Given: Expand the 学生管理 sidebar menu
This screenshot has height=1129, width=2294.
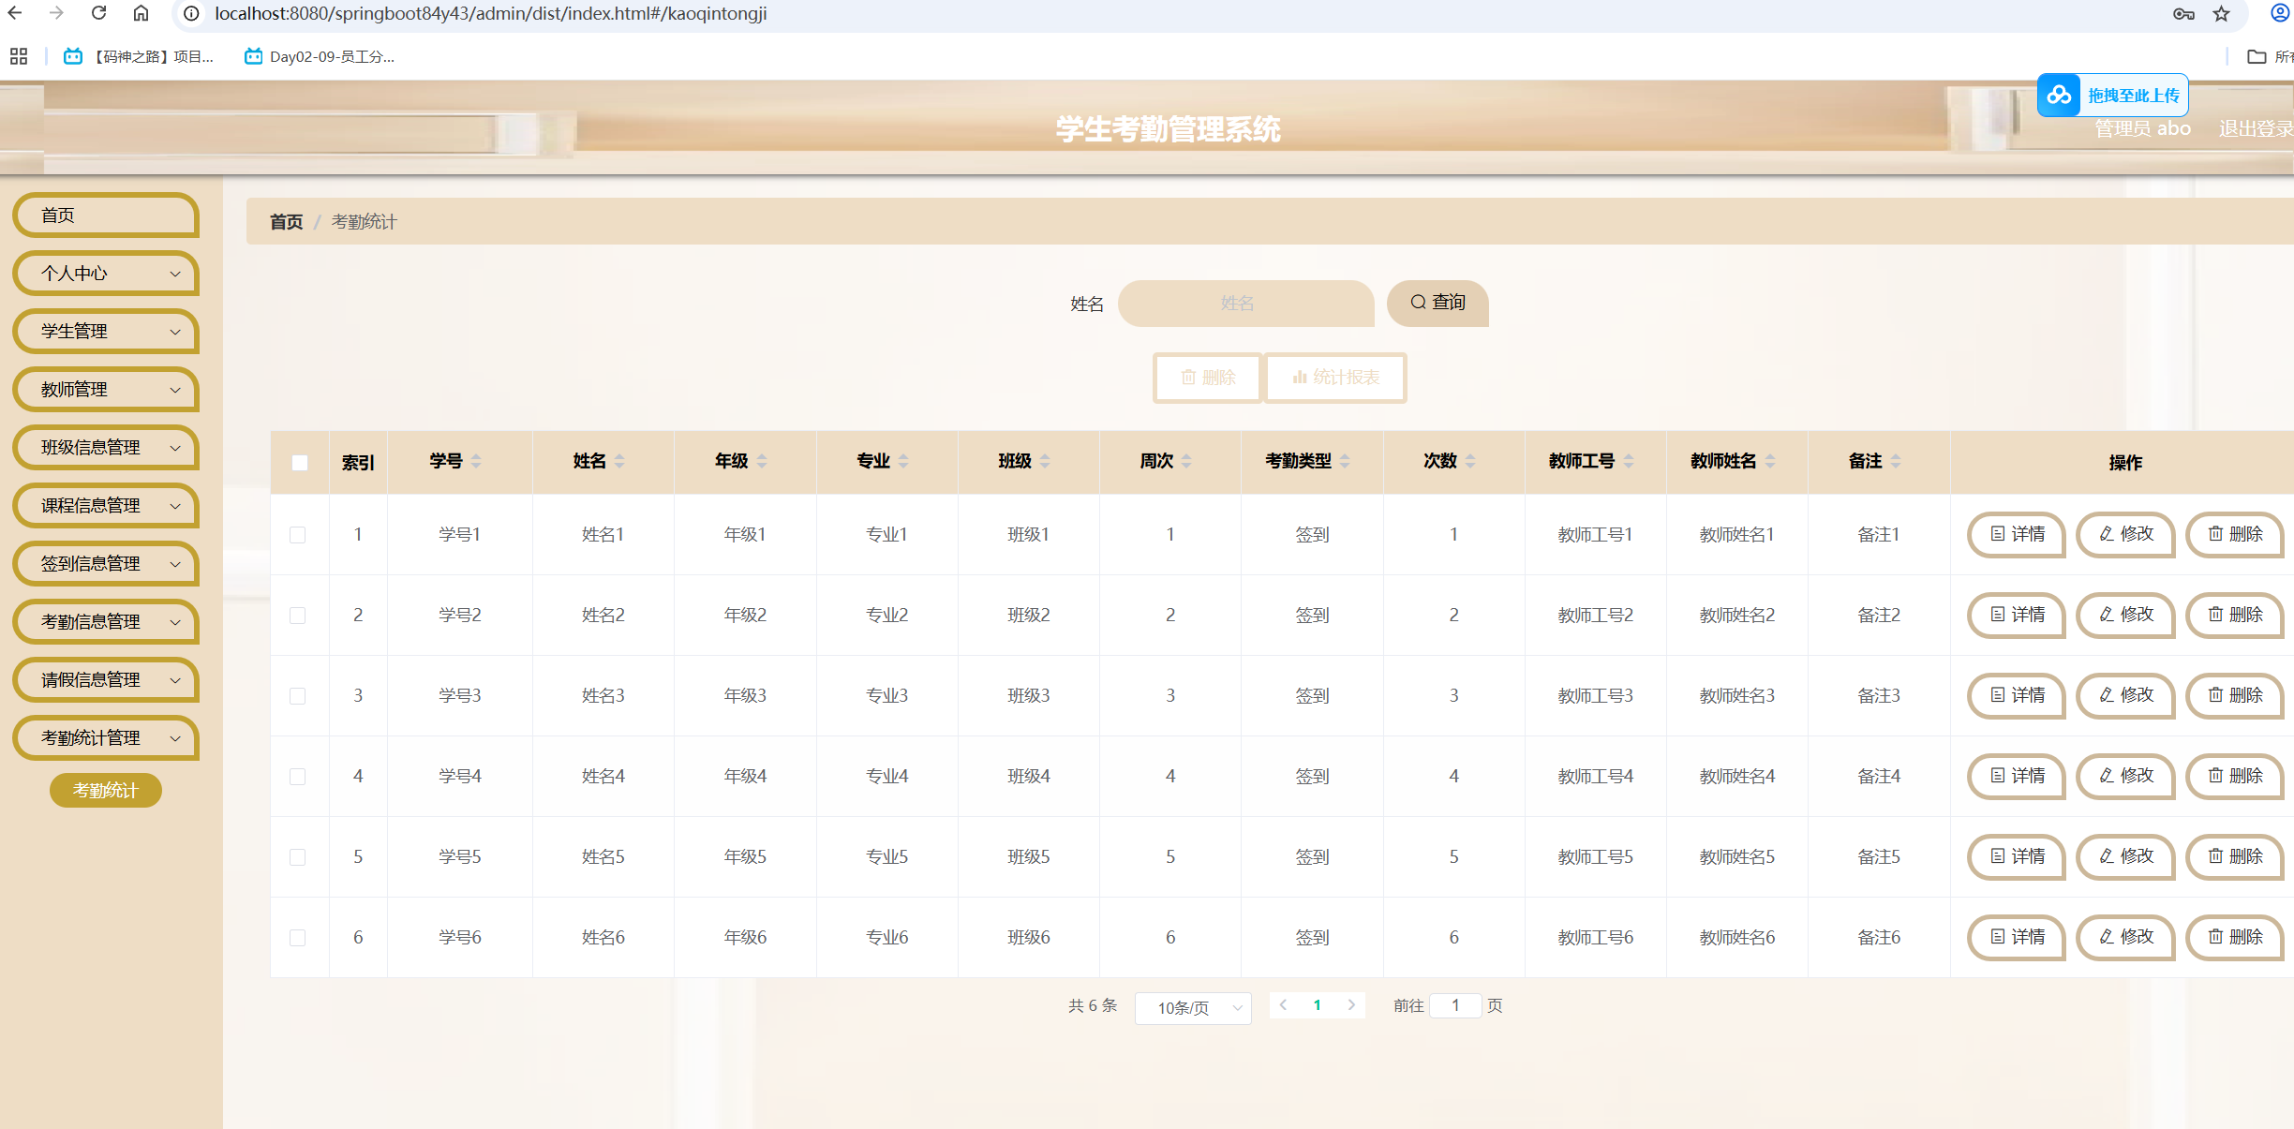Looking at the screenshot, I should 107,332.
